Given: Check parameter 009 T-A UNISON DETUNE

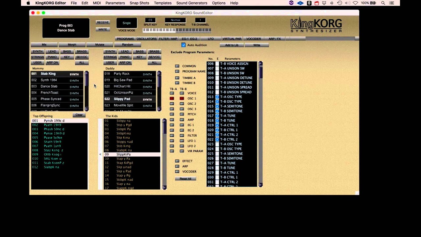Looking at the screenshot, I should (x=217, y=78).
